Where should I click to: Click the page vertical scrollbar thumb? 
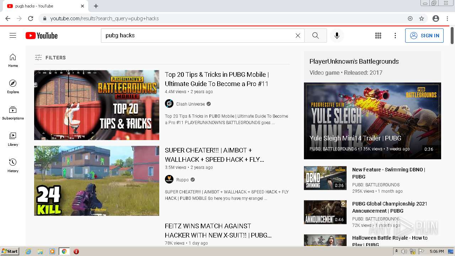452,36
